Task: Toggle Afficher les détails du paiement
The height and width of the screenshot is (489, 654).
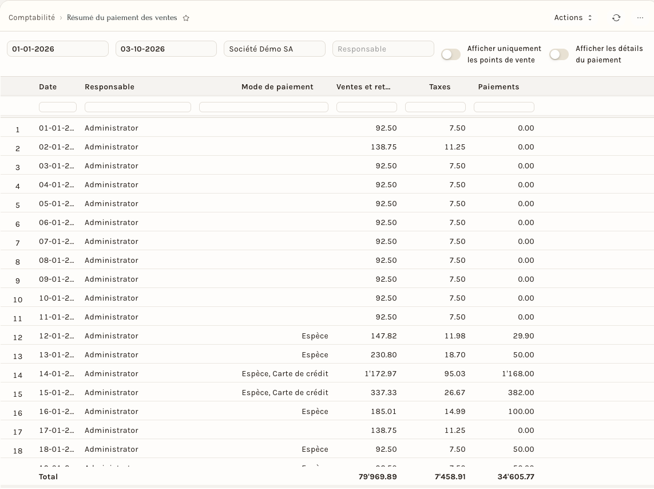Action: tap(559, 54)
